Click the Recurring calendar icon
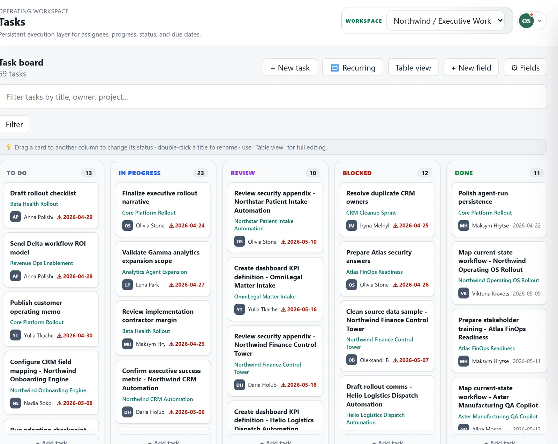This screenshot has width=558, height=444. [335, 68]
